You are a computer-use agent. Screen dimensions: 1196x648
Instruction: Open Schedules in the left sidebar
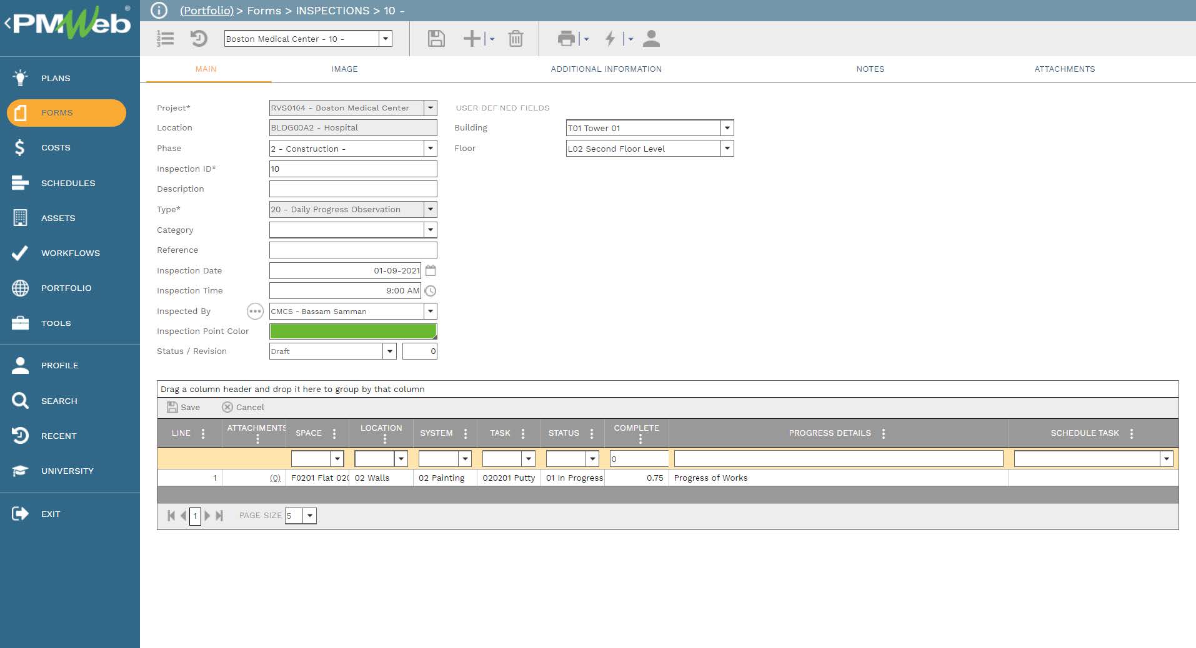67,183
